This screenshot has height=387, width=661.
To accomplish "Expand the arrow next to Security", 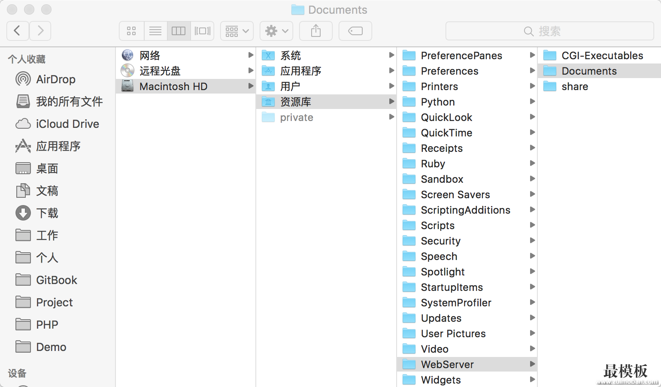I will [532, 240].
